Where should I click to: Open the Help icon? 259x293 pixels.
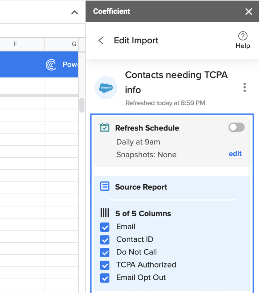tap(242, 36)
